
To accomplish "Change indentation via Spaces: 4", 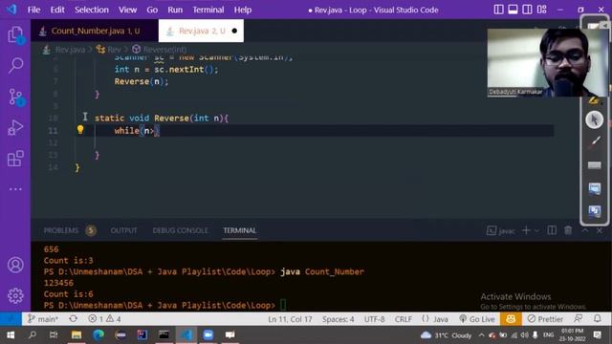I will pos(338,319).
